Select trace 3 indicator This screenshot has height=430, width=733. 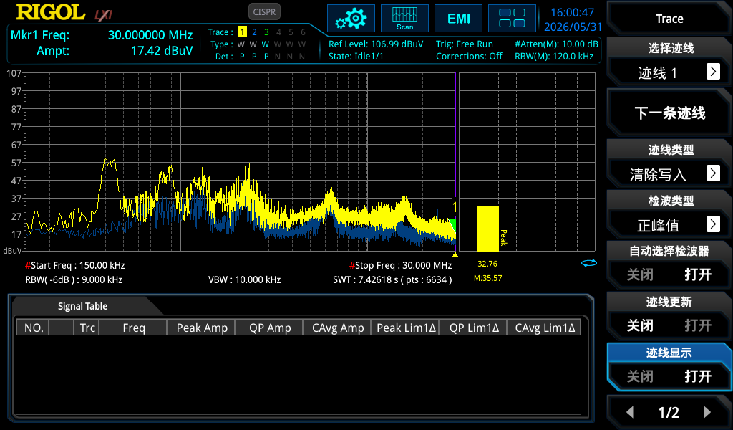coord(266,32)
